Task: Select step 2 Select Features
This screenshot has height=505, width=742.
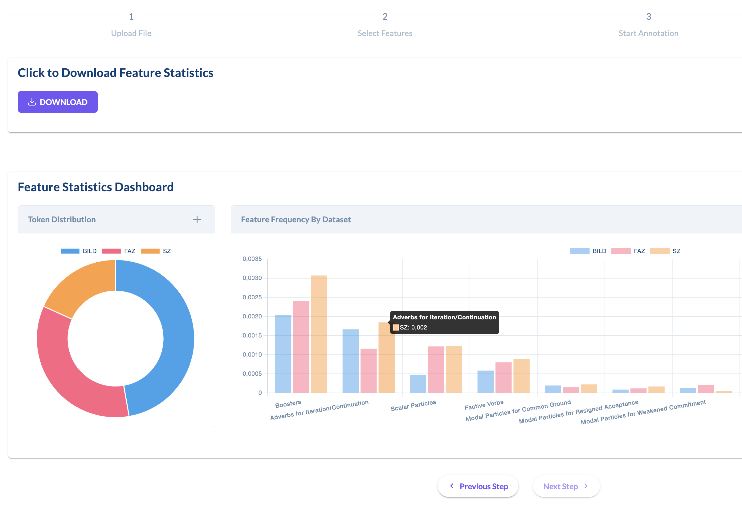Action: [x=385, y=25]
